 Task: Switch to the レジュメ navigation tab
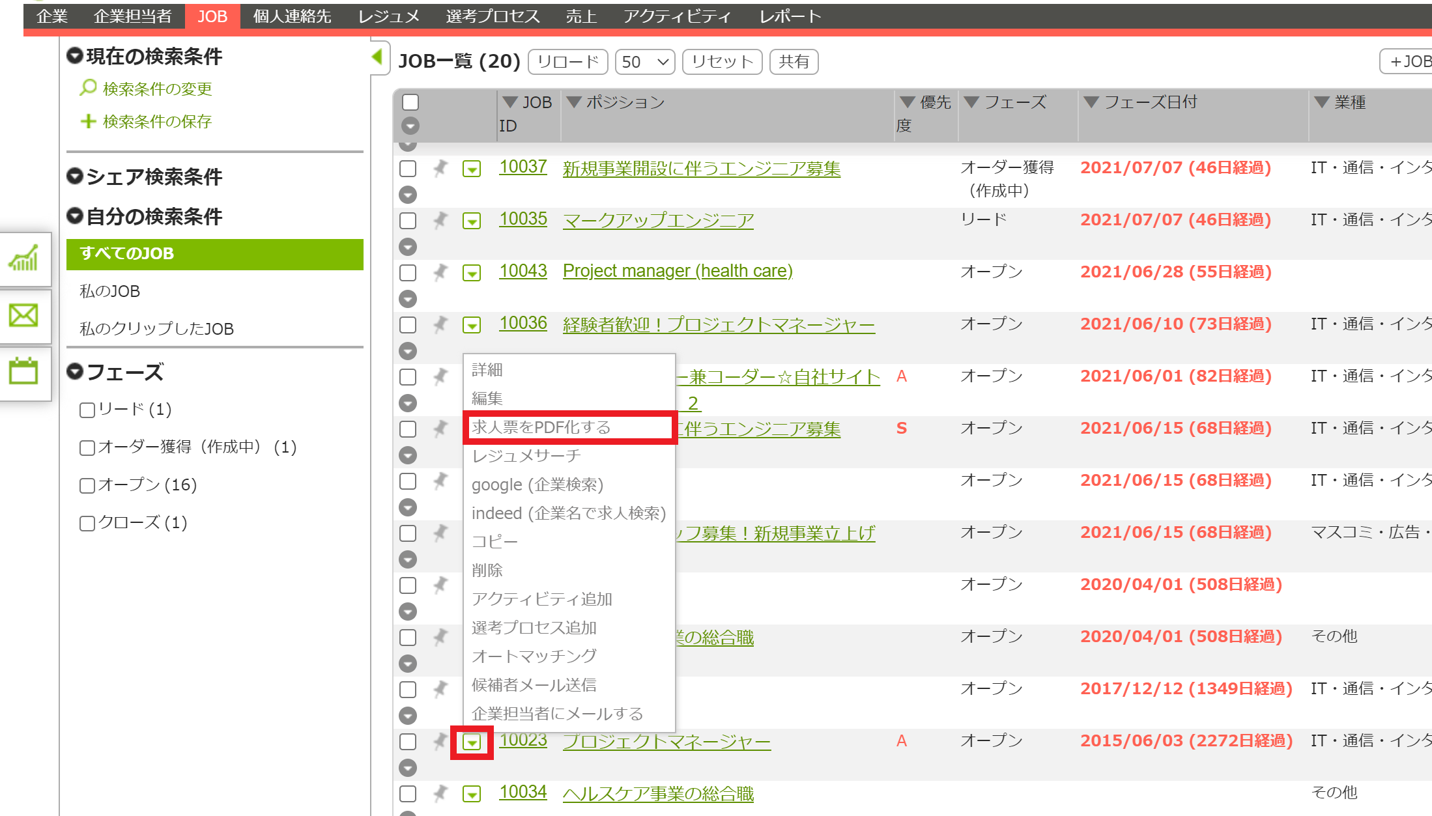click(x=388, y=16)
